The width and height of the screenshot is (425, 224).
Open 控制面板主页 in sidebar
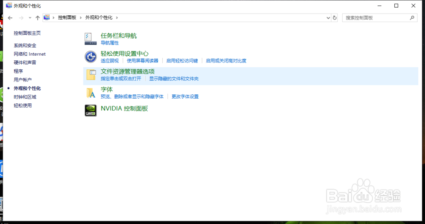click(x=27, y=33)
